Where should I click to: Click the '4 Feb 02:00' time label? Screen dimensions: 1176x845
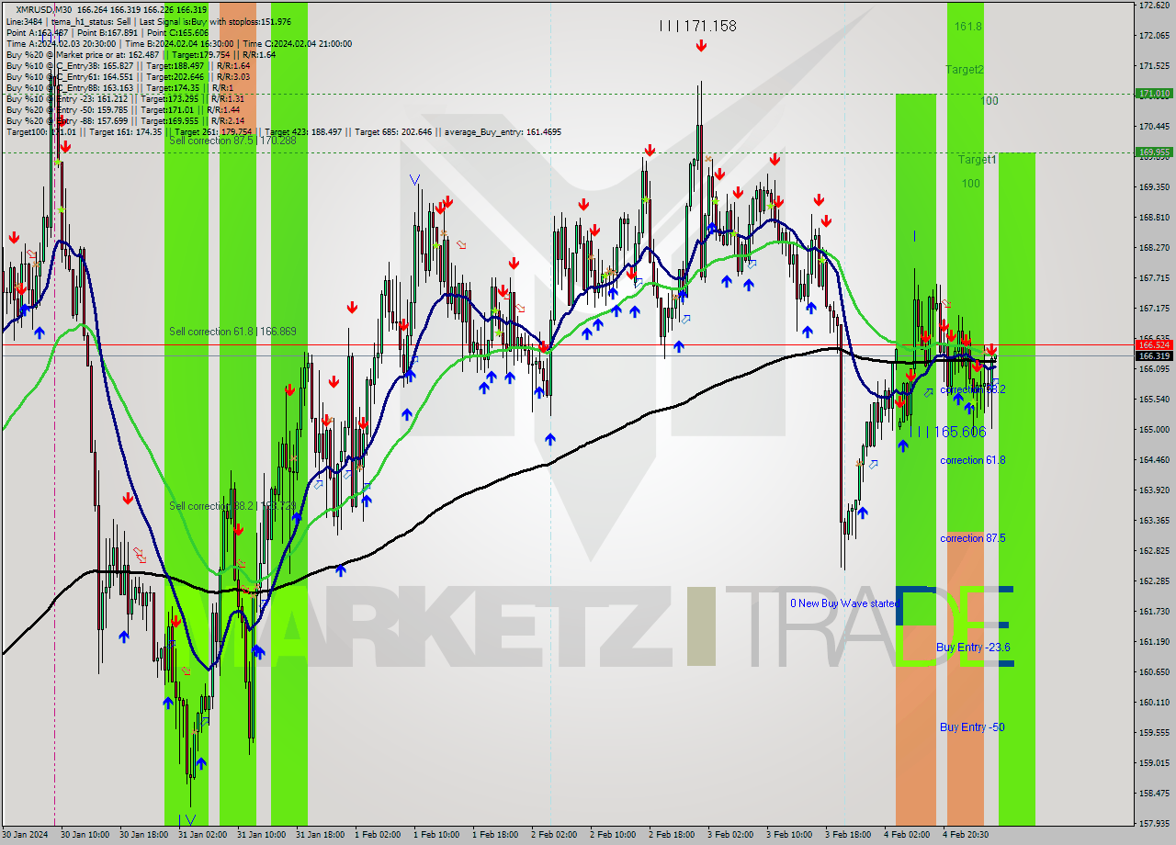click(x=907, y=835)
